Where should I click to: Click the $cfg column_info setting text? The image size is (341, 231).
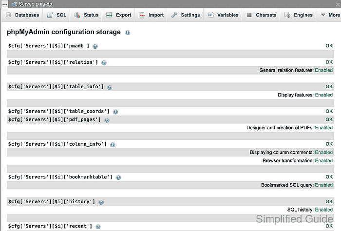click(57, 144)
